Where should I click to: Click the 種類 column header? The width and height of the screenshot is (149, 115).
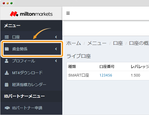click(72, 67)
